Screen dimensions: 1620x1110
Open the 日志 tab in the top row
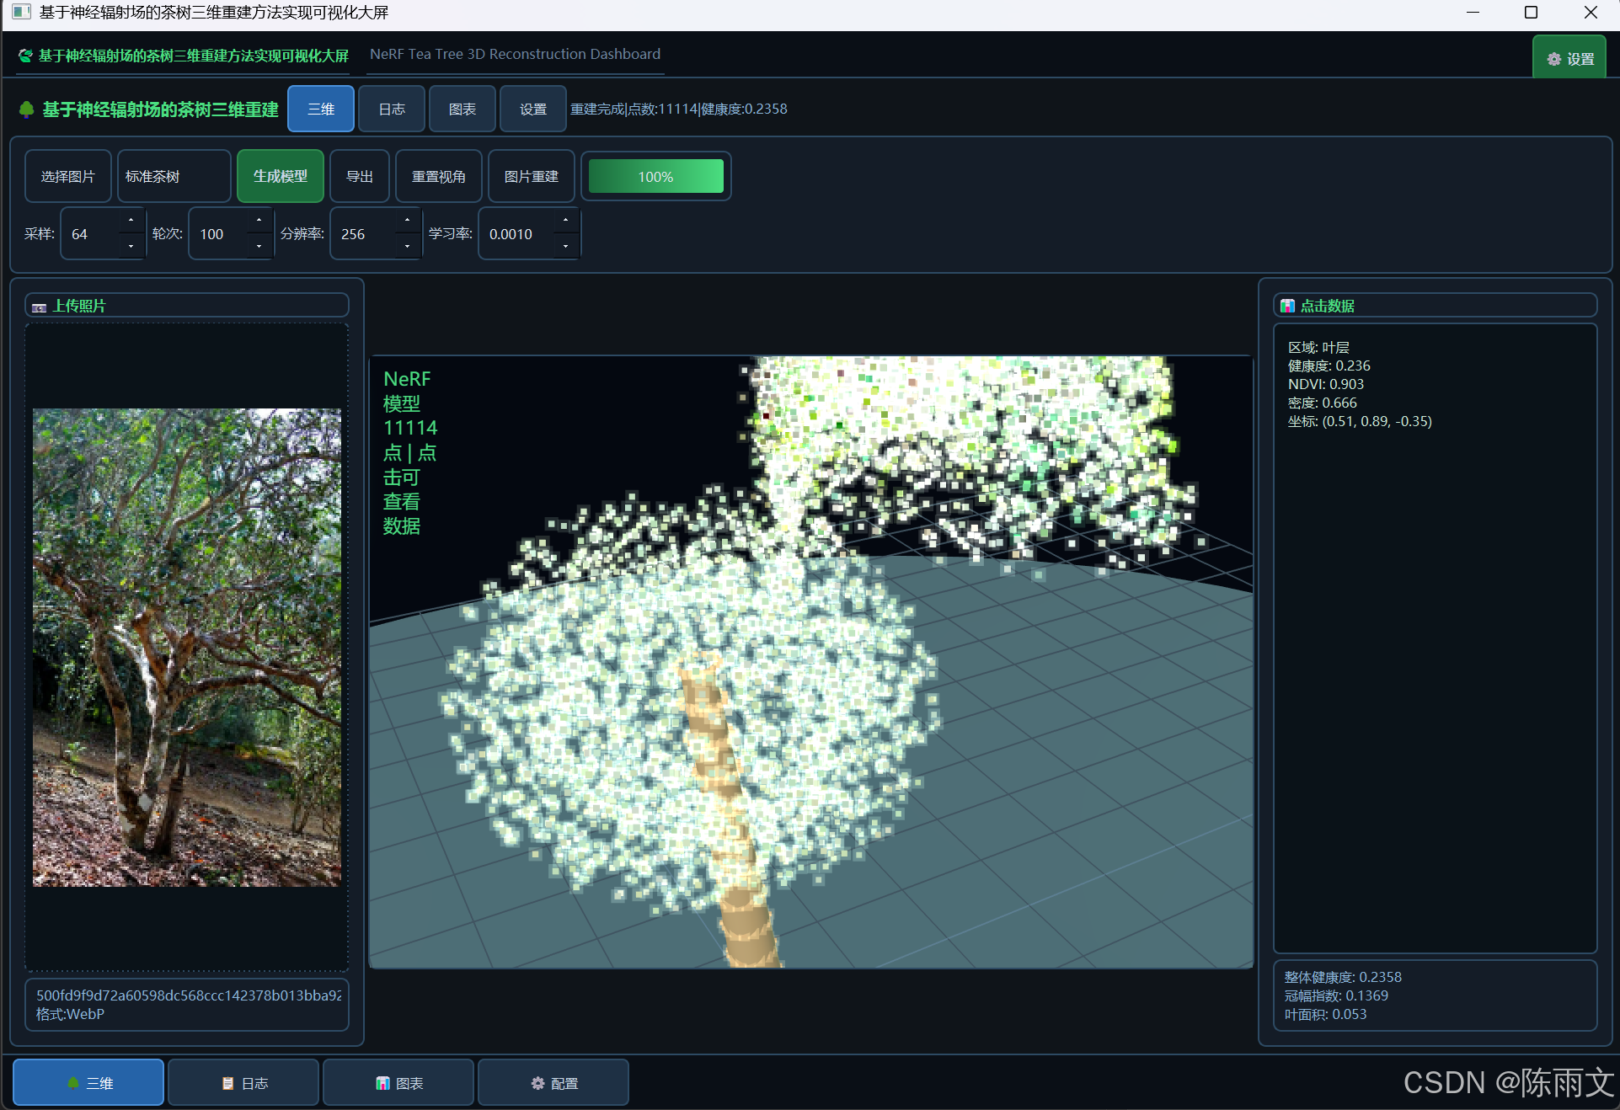coord(392,109)
